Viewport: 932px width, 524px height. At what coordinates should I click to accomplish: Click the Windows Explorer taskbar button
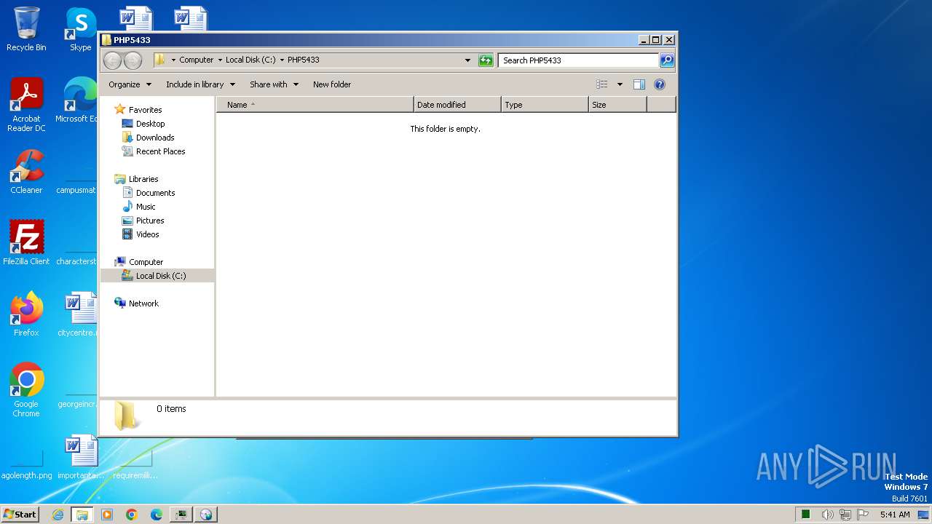(x=82, y=515)
